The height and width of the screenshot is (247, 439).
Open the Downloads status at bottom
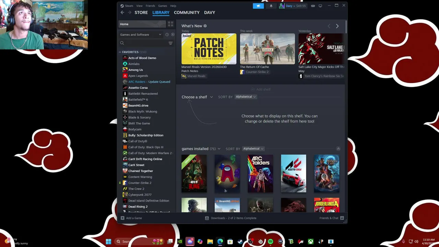point(230,218)
